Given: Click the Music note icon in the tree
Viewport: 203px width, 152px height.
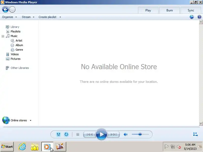Looking at the screenshot, I should 8,36.
